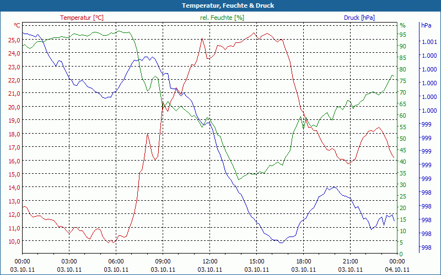Click the '03:00' time axis label

click(x=69, y=262)
